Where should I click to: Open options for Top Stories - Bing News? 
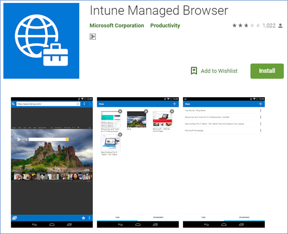(261, 110)
